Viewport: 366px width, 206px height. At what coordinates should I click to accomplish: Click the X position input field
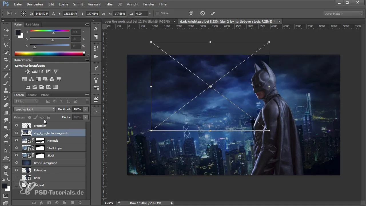42,13
